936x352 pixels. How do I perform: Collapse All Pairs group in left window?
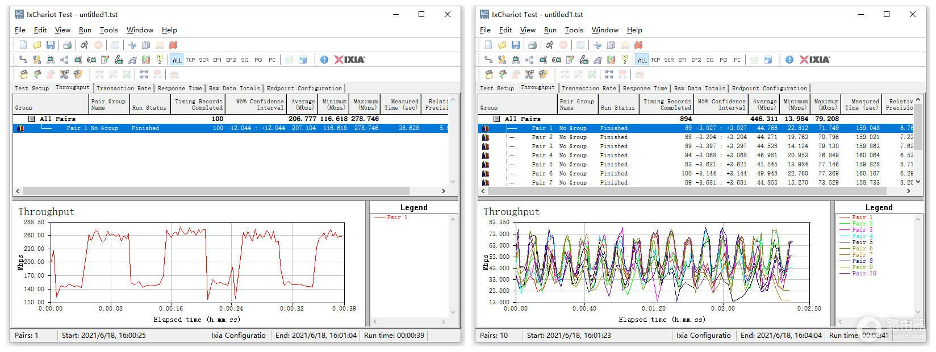32,119
